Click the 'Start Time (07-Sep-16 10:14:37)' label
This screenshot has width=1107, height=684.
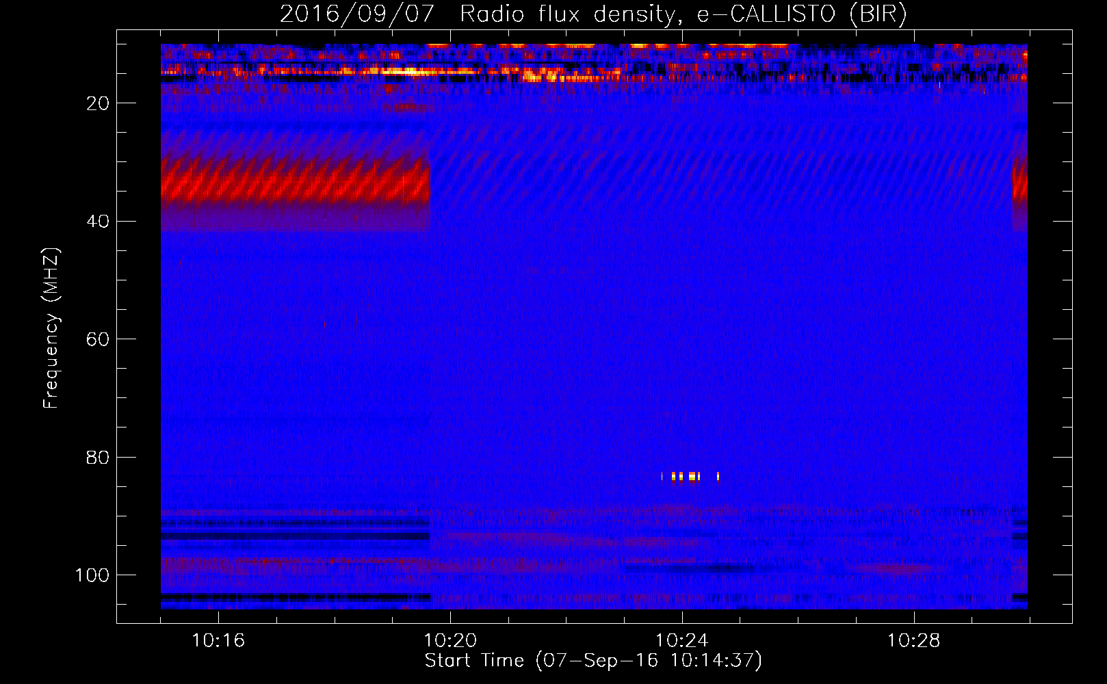pyautogui.click(x=593, y=661)
